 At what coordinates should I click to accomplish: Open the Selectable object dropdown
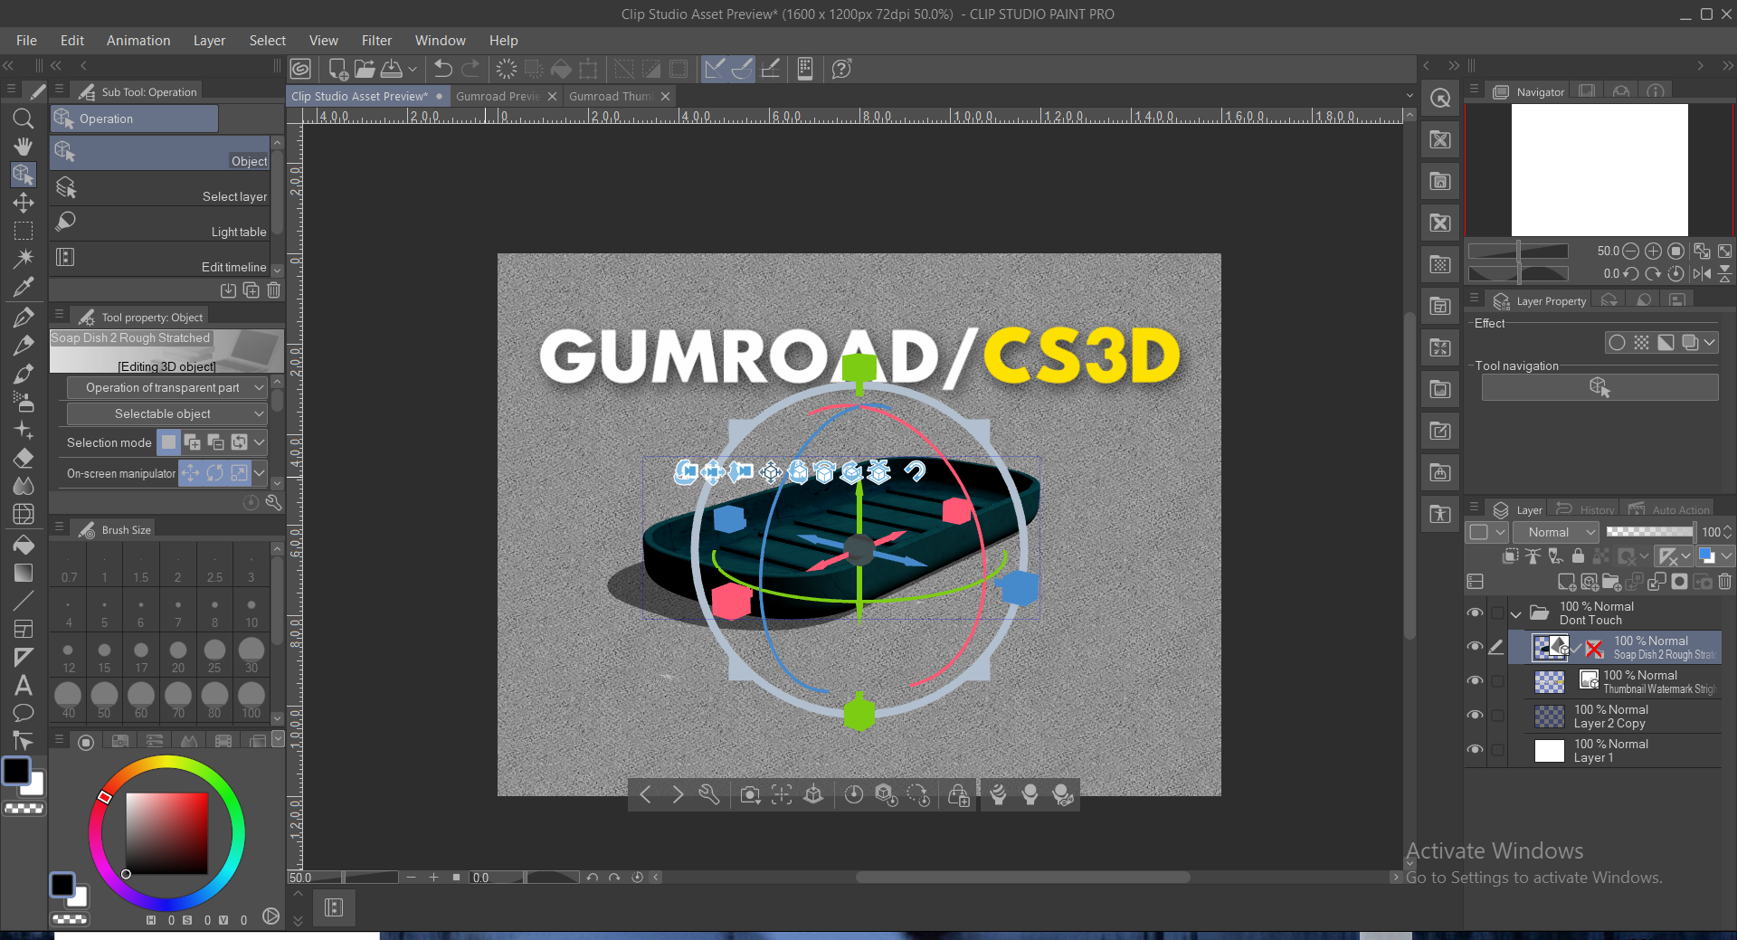pyautogui.click(x=167, y=413)
